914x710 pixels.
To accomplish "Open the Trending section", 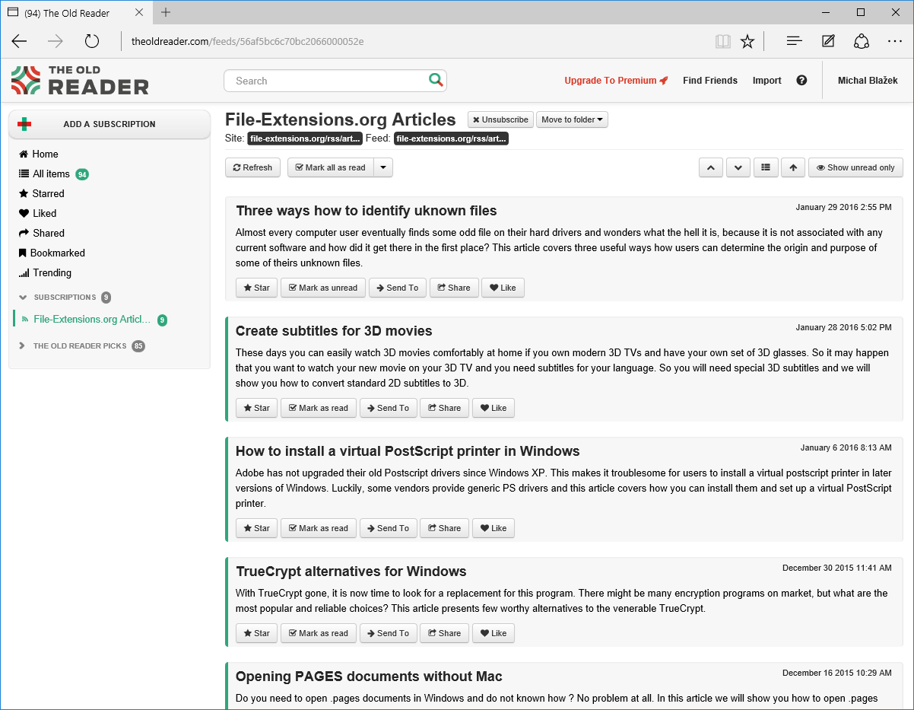I will [51, 272].
